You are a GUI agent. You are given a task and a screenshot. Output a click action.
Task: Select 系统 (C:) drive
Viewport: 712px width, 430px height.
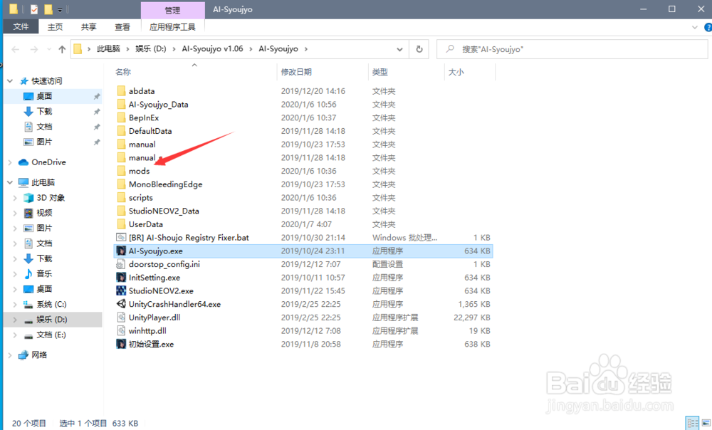51,304
